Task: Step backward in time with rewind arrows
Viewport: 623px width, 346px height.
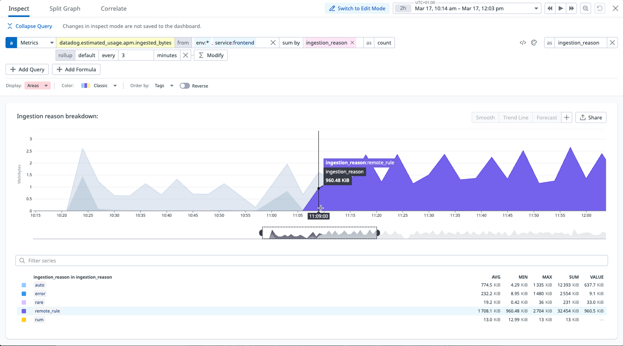Action: point(550,8)
